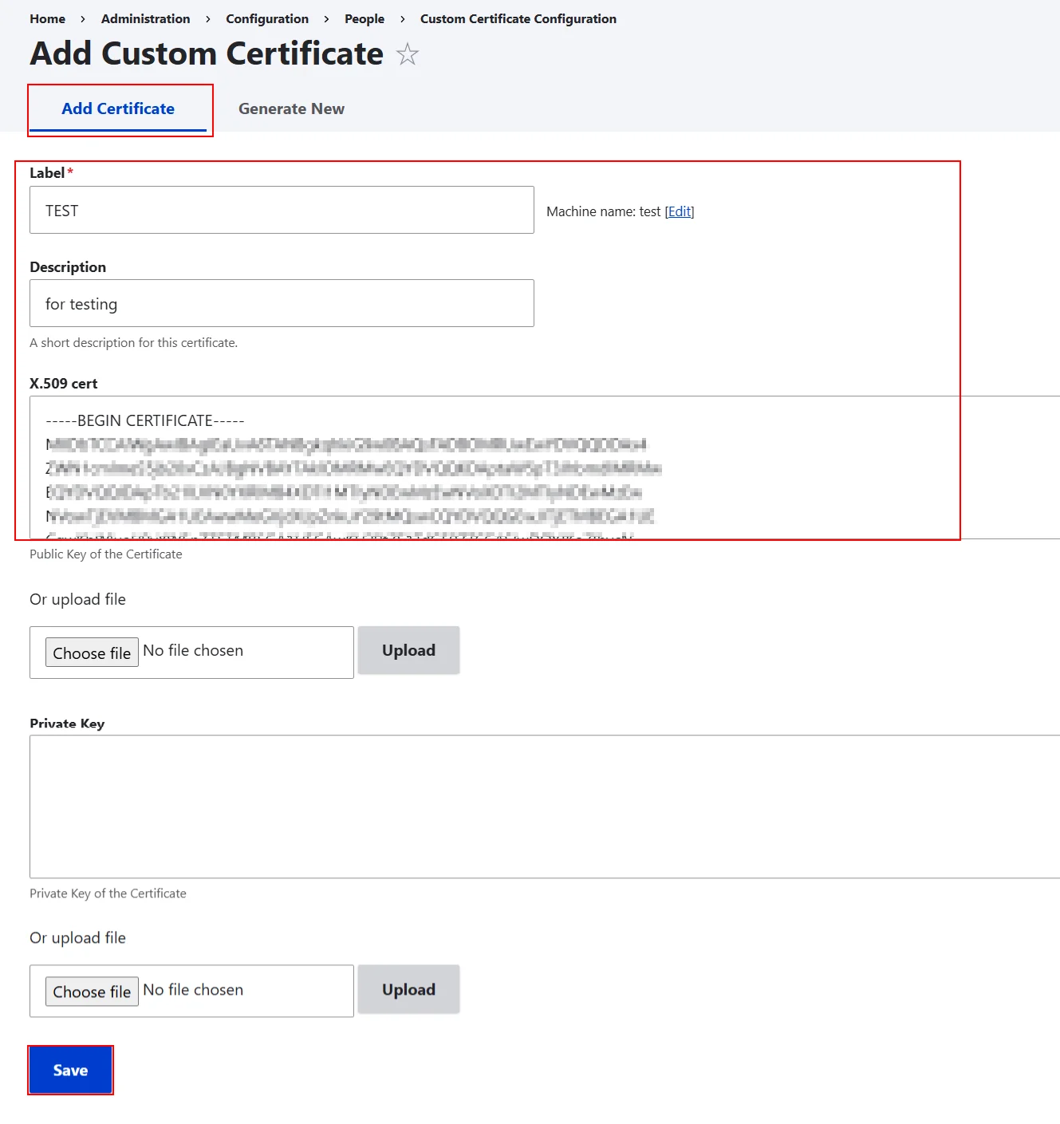
Task: Navigate to Administration via breadcrumb
Action: [x=145, y=18]
